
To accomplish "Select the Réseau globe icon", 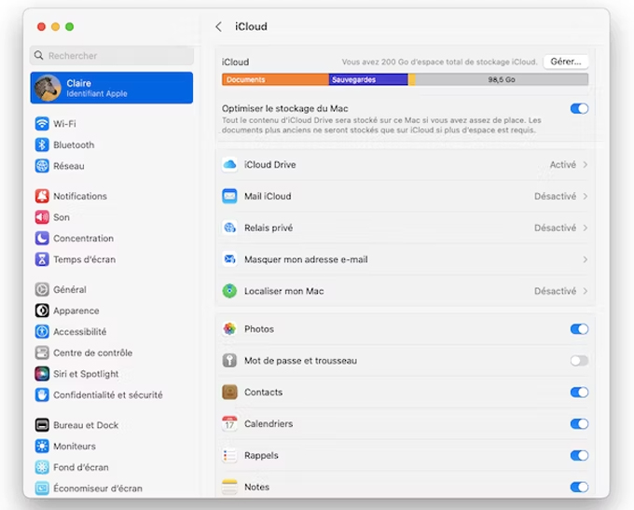I will [42, 166].
